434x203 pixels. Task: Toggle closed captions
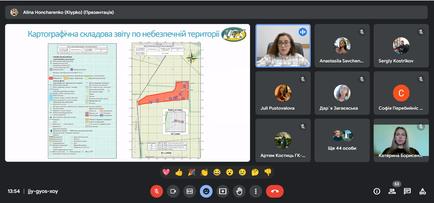click(x=190, y=191)
